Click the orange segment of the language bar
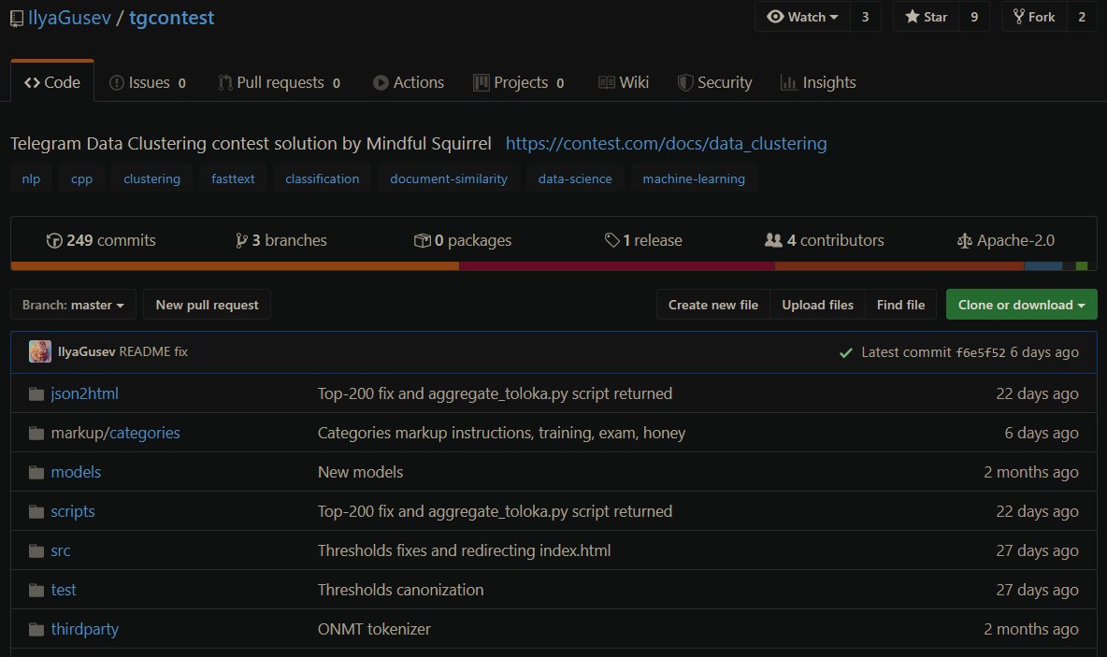The height and width of the screenshot is (657, 1107). (235, 266)
